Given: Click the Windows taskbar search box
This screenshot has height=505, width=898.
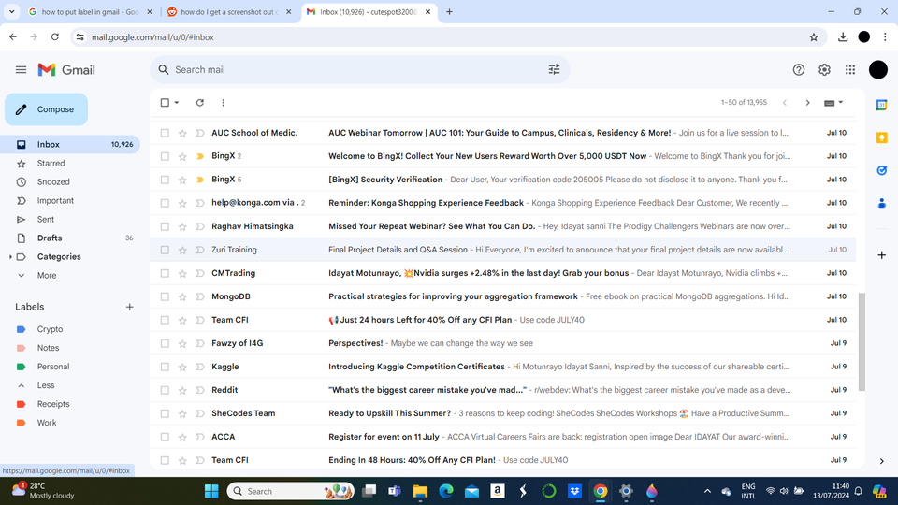Looking at the screenshot, I should pyautogui.click(x=290, y=491).
